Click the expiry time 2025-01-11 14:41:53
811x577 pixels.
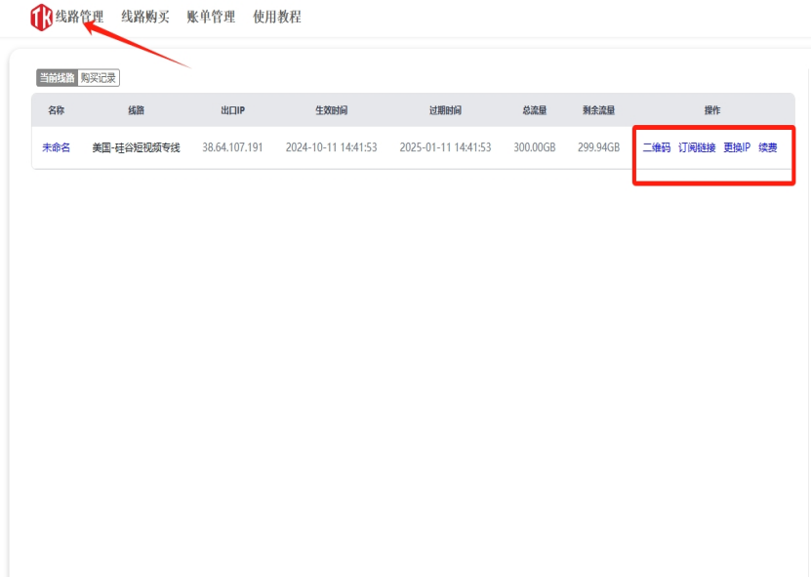[x=445, y=148]
